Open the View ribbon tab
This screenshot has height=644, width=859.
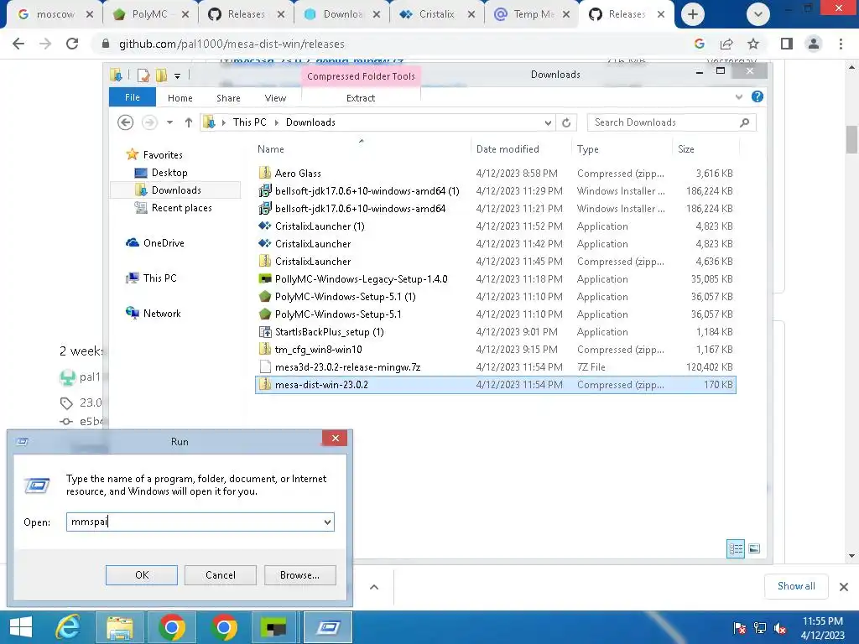click(275, 98)
